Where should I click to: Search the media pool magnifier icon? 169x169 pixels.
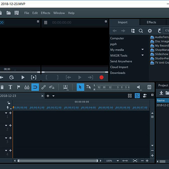[x=141, y=31]
